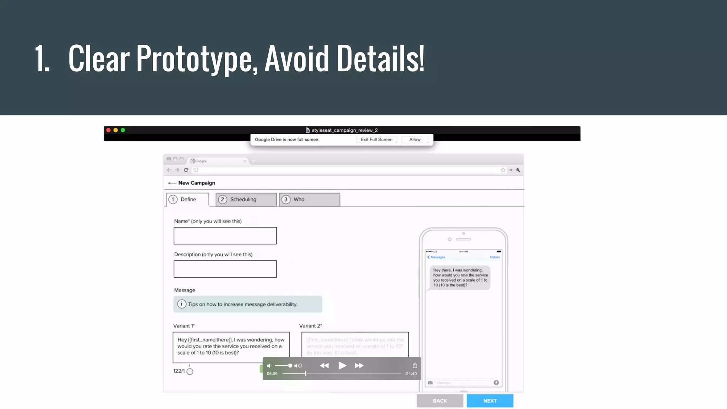Click the Name input field
The width and height of the screenshot is (727, 409).
click(x=225, y=236)
